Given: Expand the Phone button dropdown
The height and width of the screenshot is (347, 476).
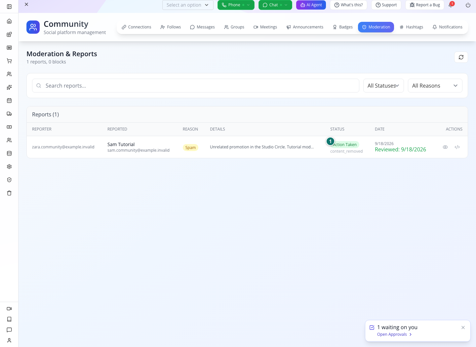Looking at the screenshot, I should (x=248, y=5).
